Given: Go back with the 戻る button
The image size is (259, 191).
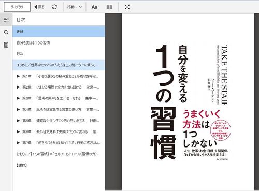Looking at the screenshot, I should tap(39, 7).
